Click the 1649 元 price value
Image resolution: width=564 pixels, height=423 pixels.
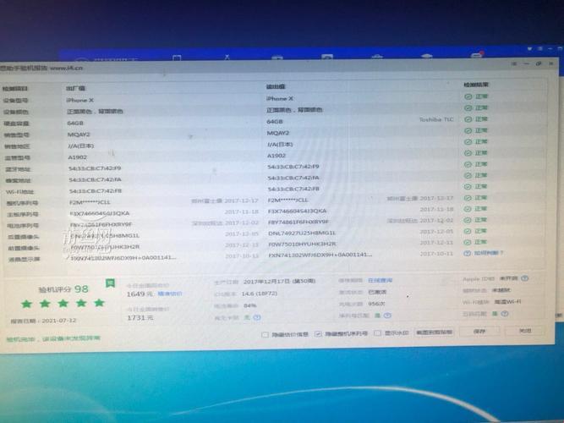point(140,294)
